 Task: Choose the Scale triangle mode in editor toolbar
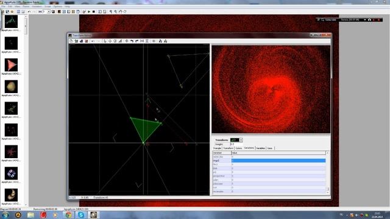point(120,41)
